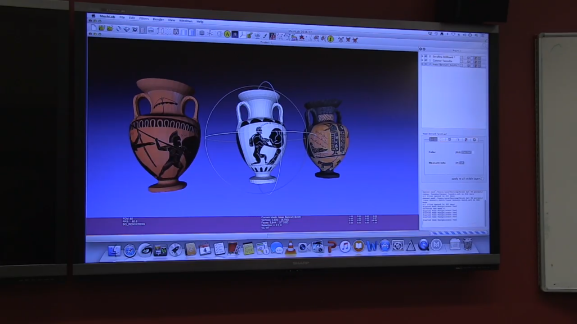
Task: Open the Render menu
Action: pyautogui.click(x=158, y=19)
